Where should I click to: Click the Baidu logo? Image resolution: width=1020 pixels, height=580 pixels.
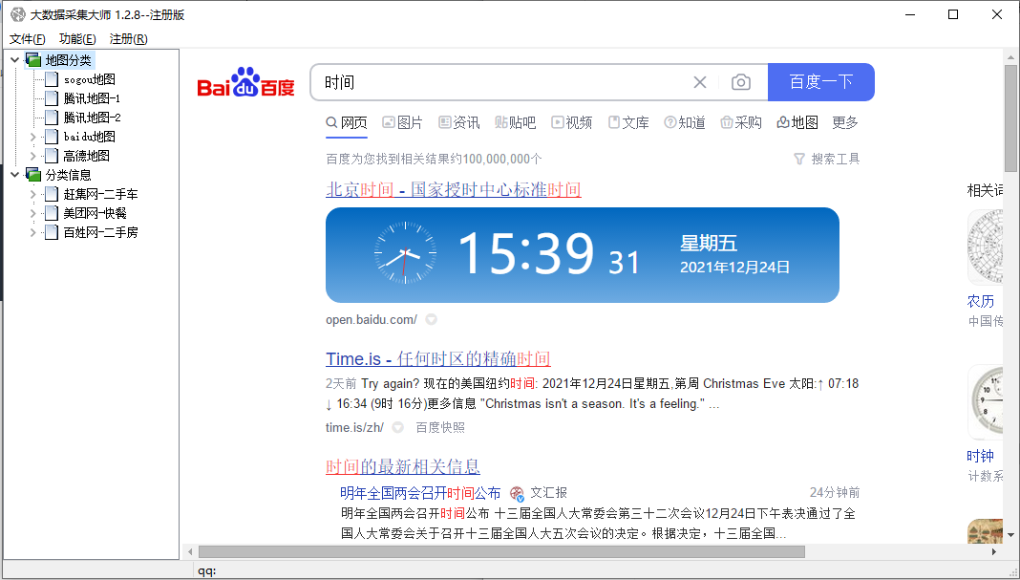245,82
